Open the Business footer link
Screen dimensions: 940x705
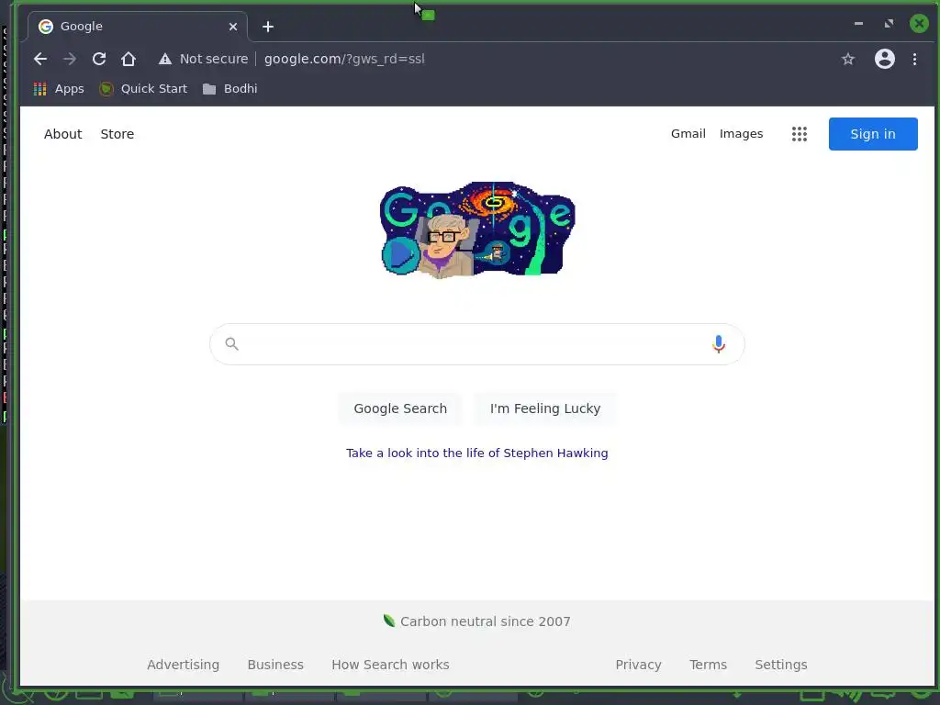point(275,665)
